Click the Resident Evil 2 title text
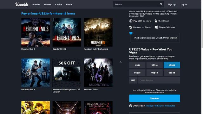Image resolution: width=203 pixels, height=114 pixels. tap(59, 49)
